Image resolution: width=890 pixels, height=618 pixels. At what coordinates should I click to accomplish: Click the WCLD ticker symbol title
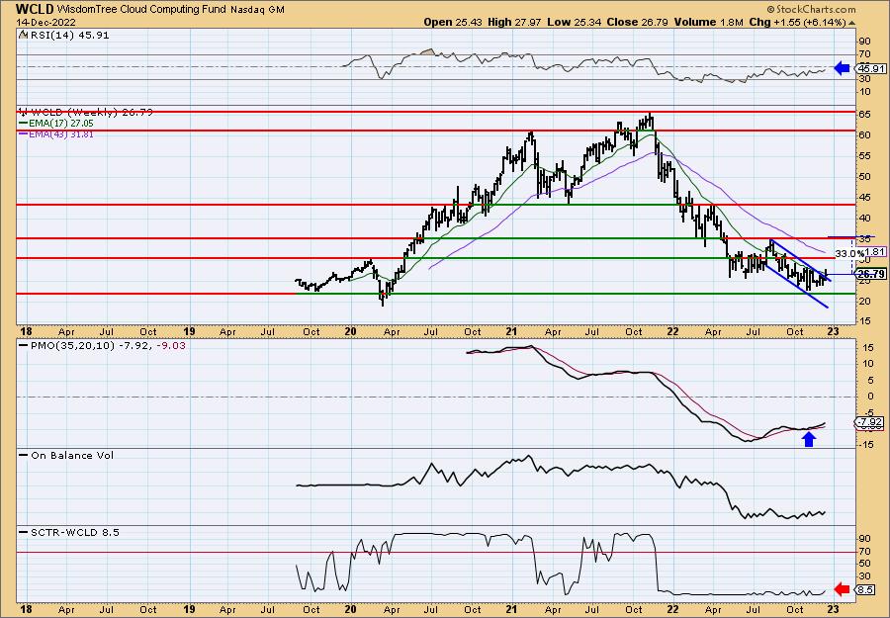click(x=35, y=9)
